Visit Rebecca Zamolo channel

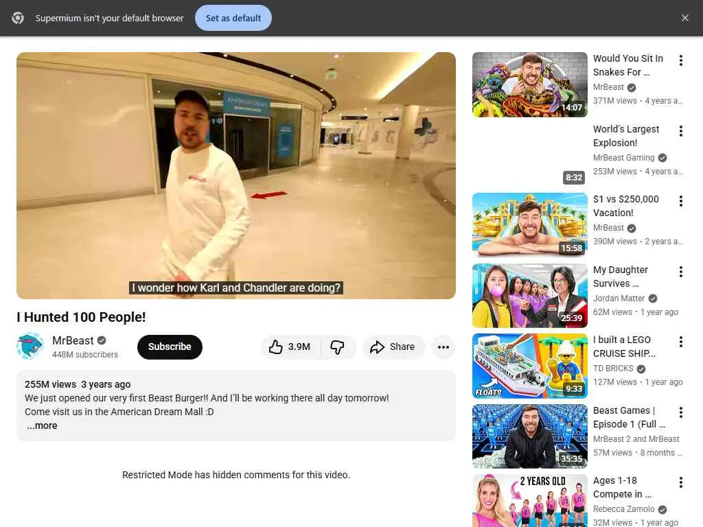click(x=623, y=509)
